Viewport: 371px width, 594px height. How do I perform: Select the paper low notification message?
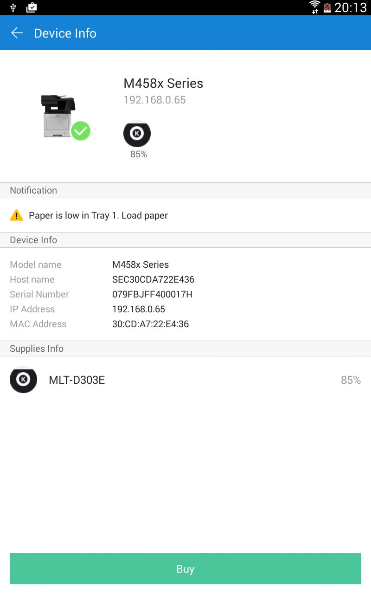tap(98, 215)
